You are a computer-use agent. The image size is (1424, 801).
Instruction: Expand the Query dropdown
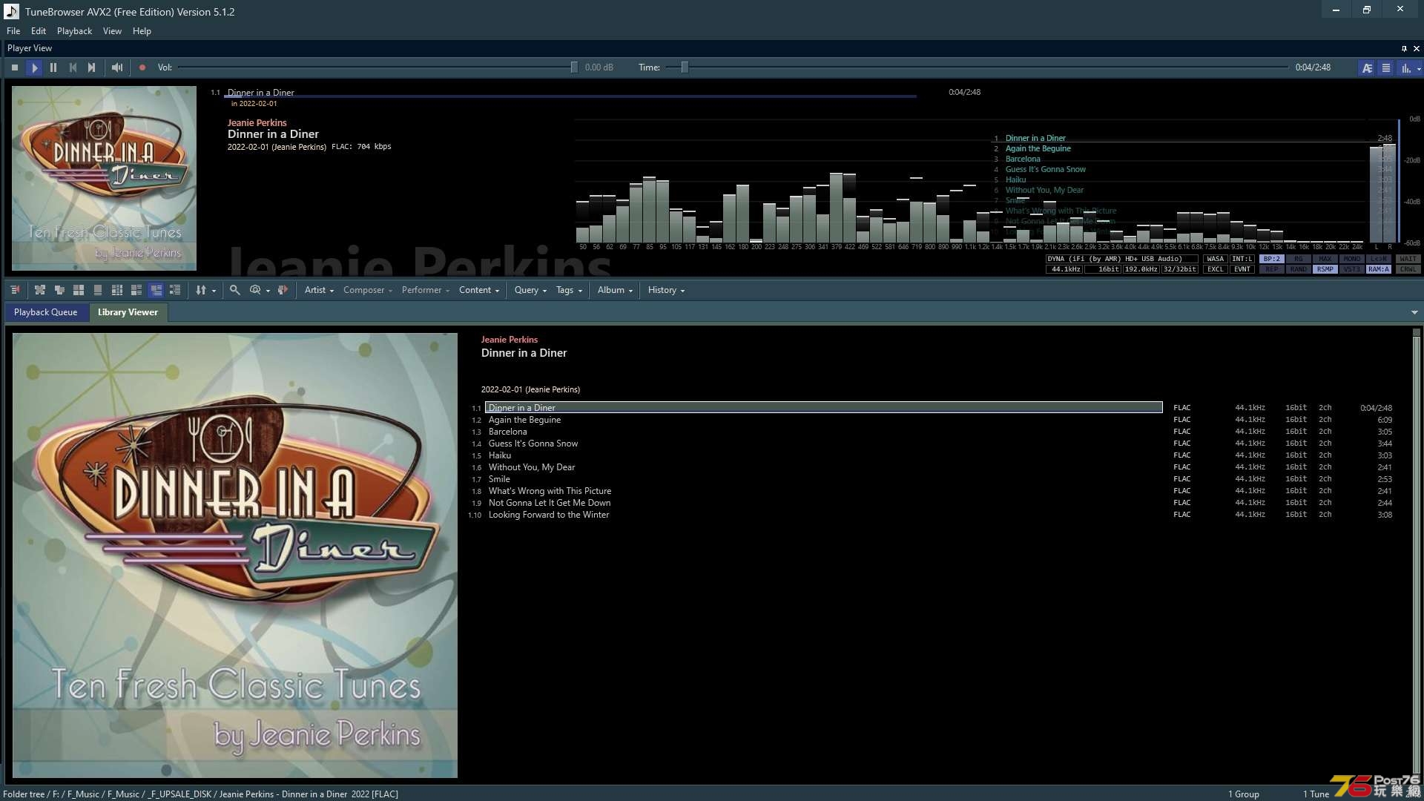click(530, 290)
